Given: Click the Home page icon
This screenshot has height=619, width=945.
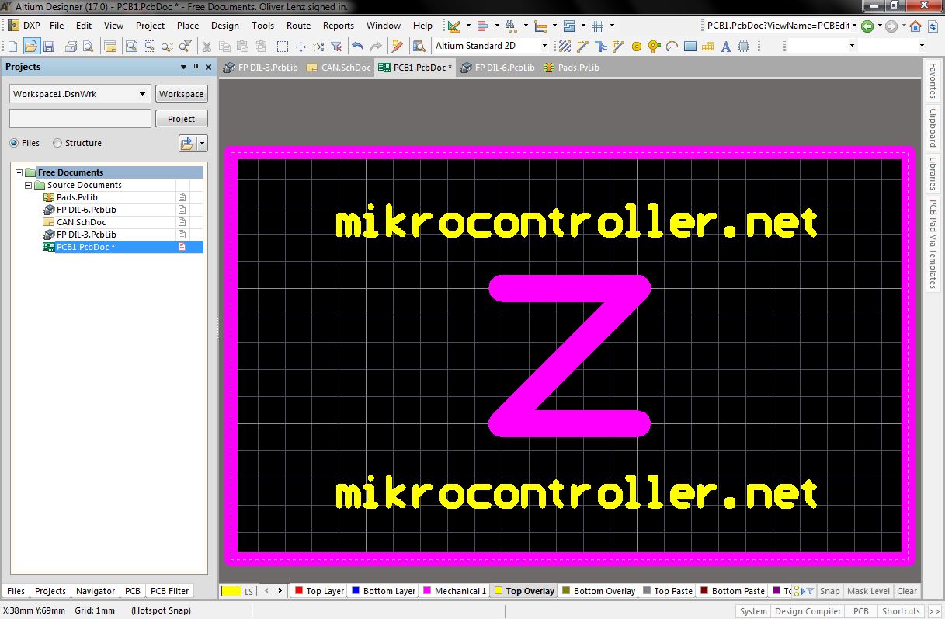Looking at the screenshot, I should pyautogui.click(x=915, y=26).
